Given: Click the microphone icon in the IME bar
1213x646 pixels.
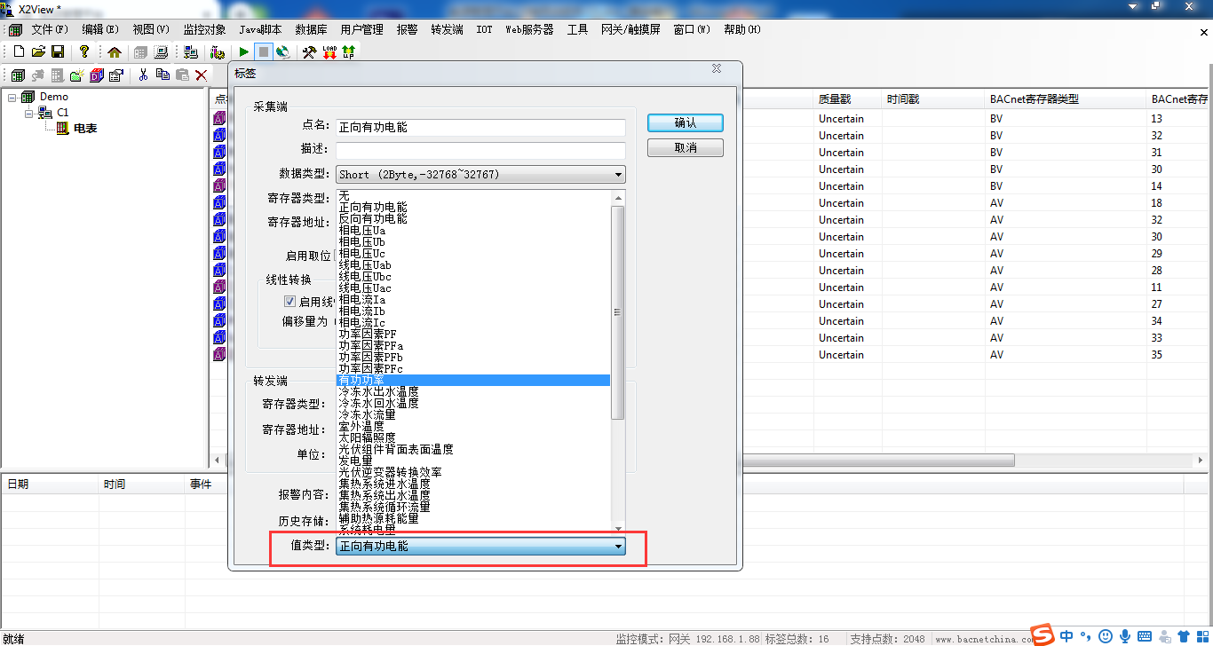Looking at the screenshot, I should [x=1125, y=636].
